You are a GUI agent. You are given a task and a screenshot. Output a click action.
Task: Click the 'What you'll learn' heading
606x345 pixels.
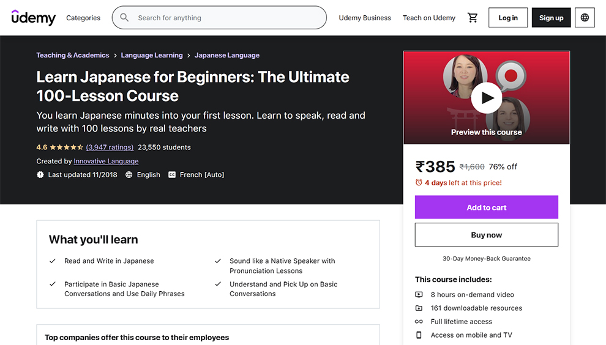[x=93, y=240]
